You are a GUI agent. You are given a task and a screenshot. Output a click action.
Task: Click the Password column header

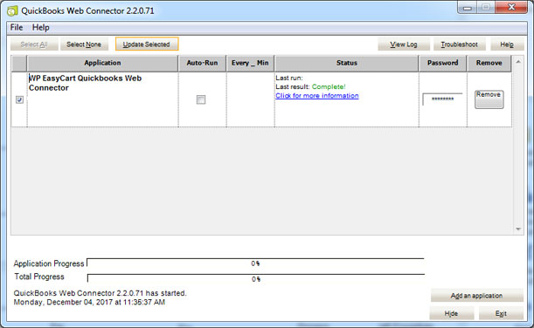coord(443,63)
